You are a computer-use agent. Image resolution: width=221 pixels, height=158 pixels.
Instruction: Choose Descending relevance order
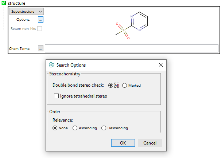(x=104, y=128)
